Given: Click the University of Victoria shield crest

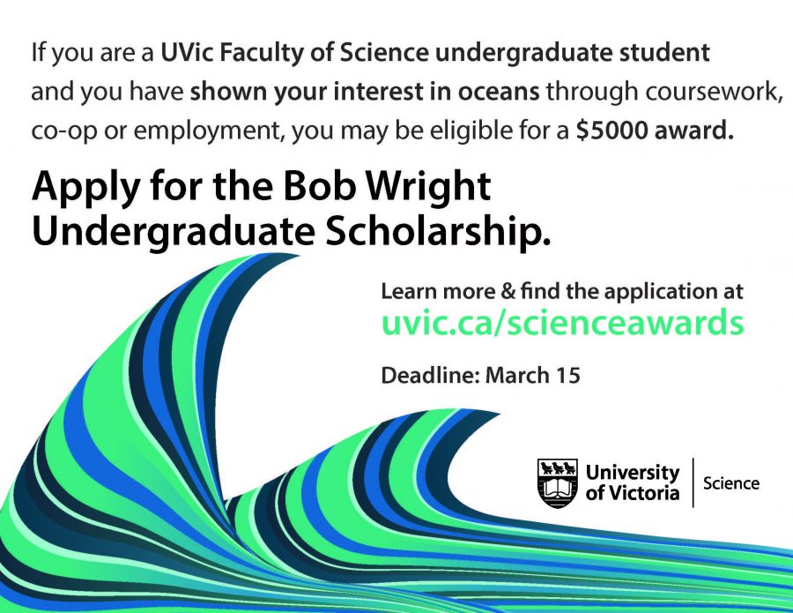Looking at the screenshot, I should pyautogui.click(x=558, y=482).
